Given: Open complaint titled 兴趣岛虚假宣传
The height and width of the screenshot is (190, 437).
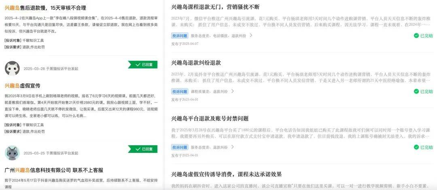Looking at the screenshot, I should pos(23,86).
